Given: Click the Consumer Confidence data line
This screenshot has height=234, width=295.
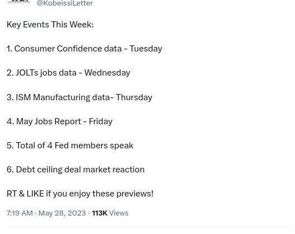Looking at the screenshot, I should pos(84,49).
